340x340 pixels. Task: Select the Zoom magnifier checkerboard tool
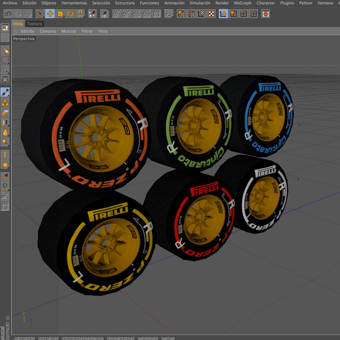tap(5, 187)
